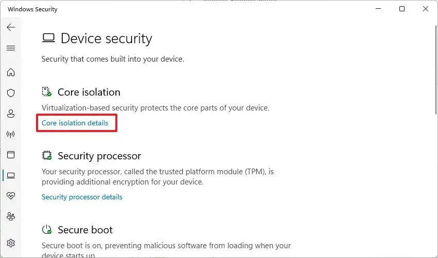Screen dimensions: 438x258
Task: Open Account protection person icon
Action: click(x=11, y=114)
